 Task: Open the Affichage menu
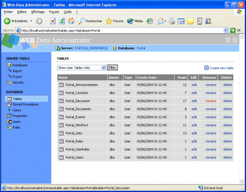pos(38,12)
